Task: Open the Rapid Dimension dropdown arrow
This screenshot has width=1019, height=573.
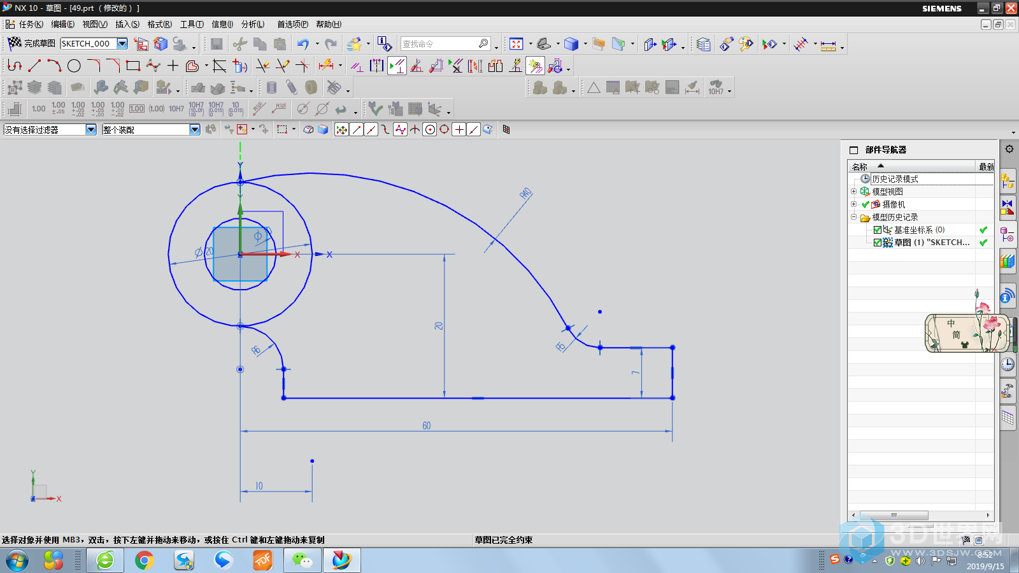Action: tap(340, 66)
